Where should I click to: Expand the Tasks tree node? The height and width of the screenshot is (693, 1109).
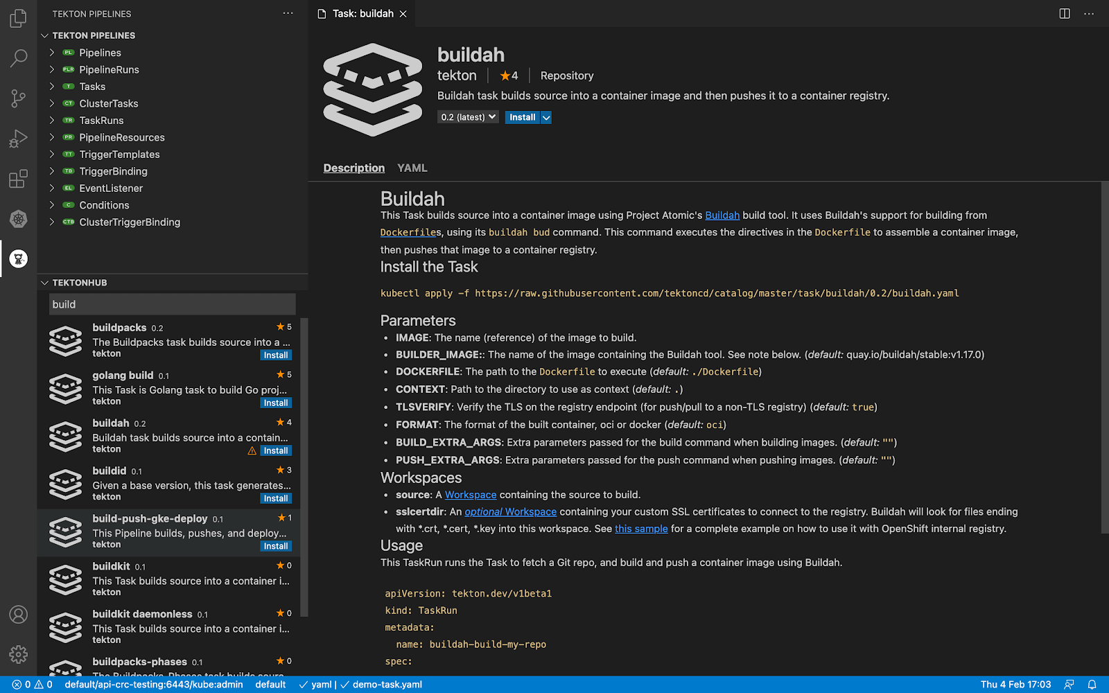click(52, 87)
